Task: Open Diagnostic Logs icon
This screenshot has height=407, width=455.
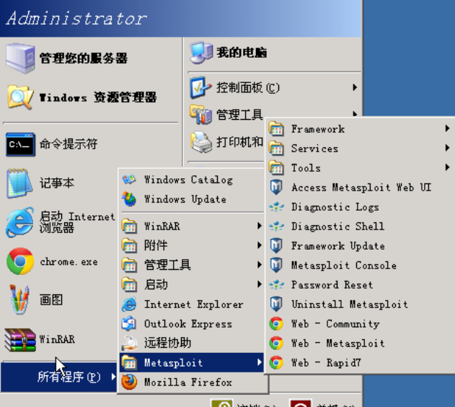Action: pyautogui.click(x=276, y=206)
